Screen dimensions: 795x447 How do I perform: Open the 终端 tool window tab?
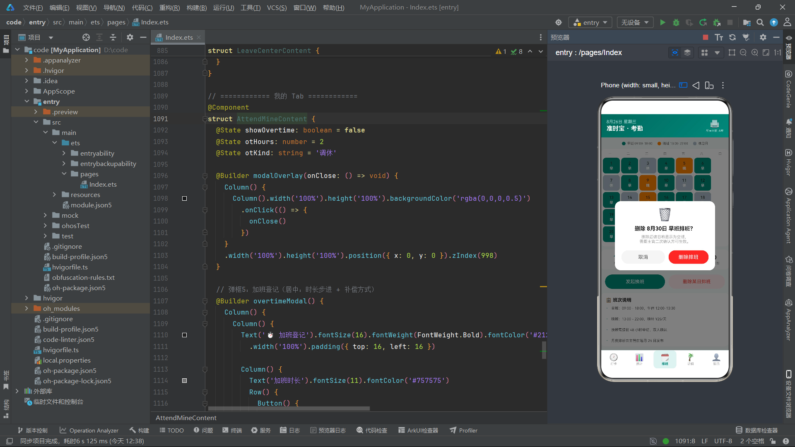click(232, 430)
